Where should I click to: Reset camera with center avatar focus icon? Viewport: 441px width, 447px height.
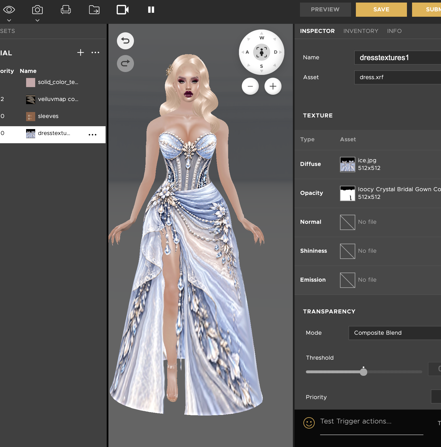pos(262,52)
